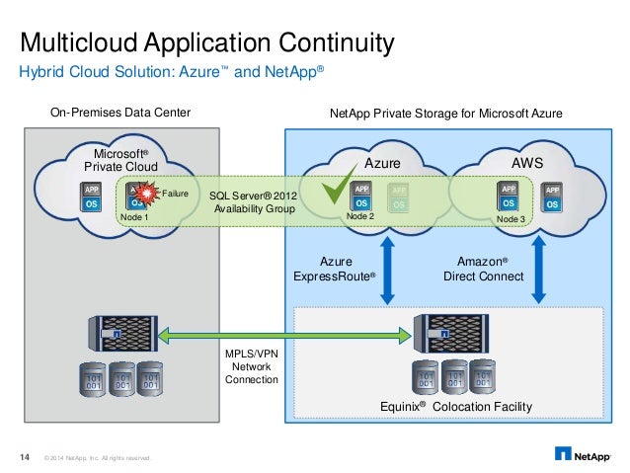Click the "Node 2" label
Viewport: 630px width, 473px height.
pos(360,216)
